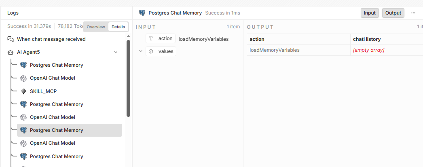Toggle the Input pane button
The width and height of the screenshot is (423, 167).
[x=370, y=13]
